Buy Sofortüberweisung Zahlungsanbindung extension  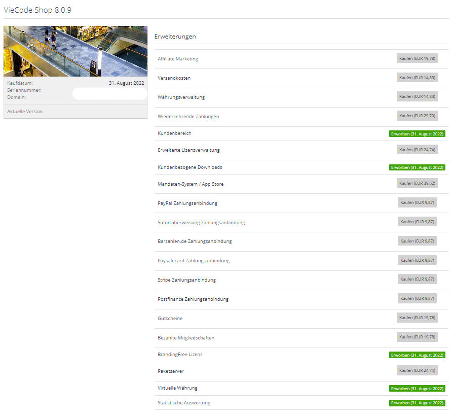coord(418,222)
